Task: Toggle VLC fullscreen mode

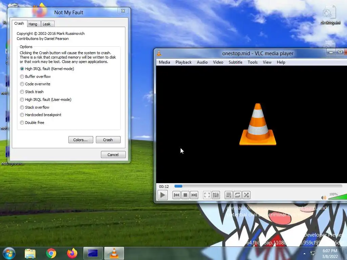Action: 207,195
